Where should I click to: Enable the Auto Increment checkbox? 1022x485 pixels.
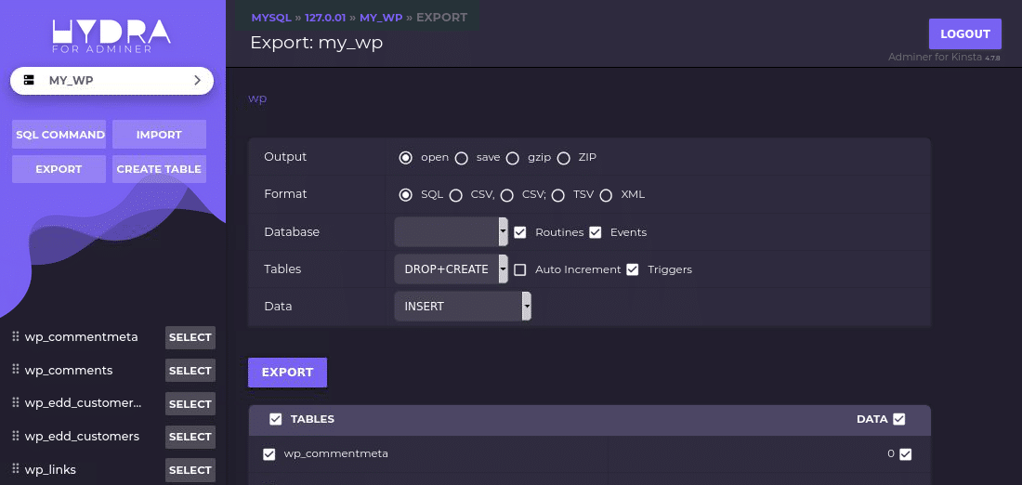[520, 269]
